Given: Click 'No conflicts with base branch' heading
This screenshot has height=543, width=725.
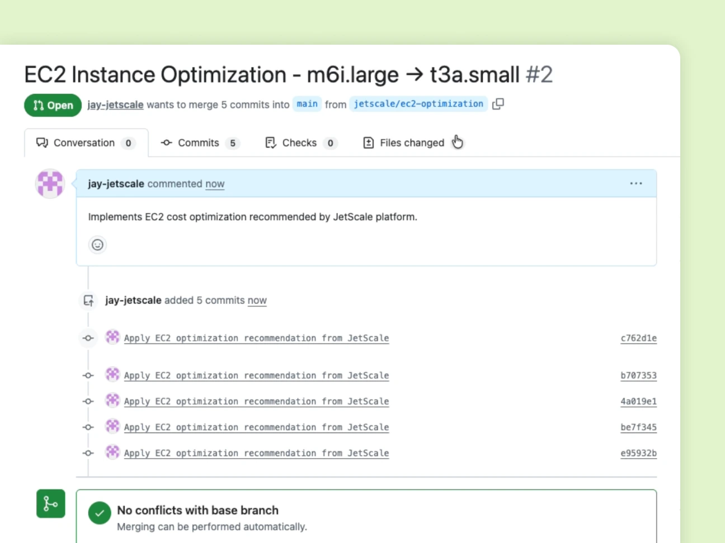Looking at the screenshot, I should (x=197, y=510).
